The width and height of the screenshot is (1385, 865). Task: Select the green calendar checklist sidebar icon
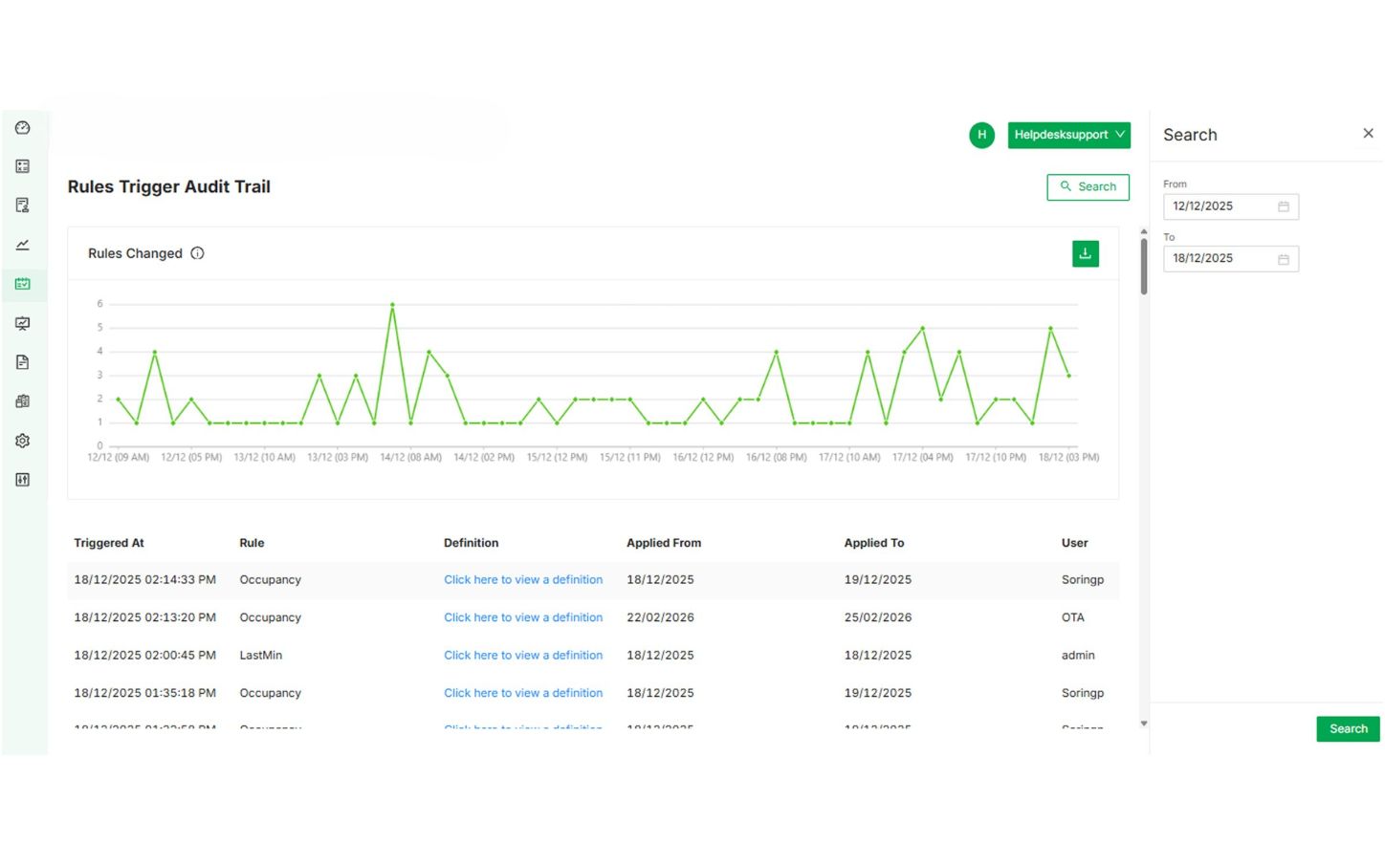pos(23,284)
